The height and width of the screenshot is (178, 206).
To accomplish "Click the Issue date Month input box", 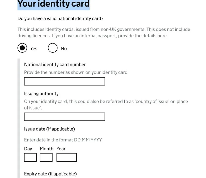I will [46, 157].
